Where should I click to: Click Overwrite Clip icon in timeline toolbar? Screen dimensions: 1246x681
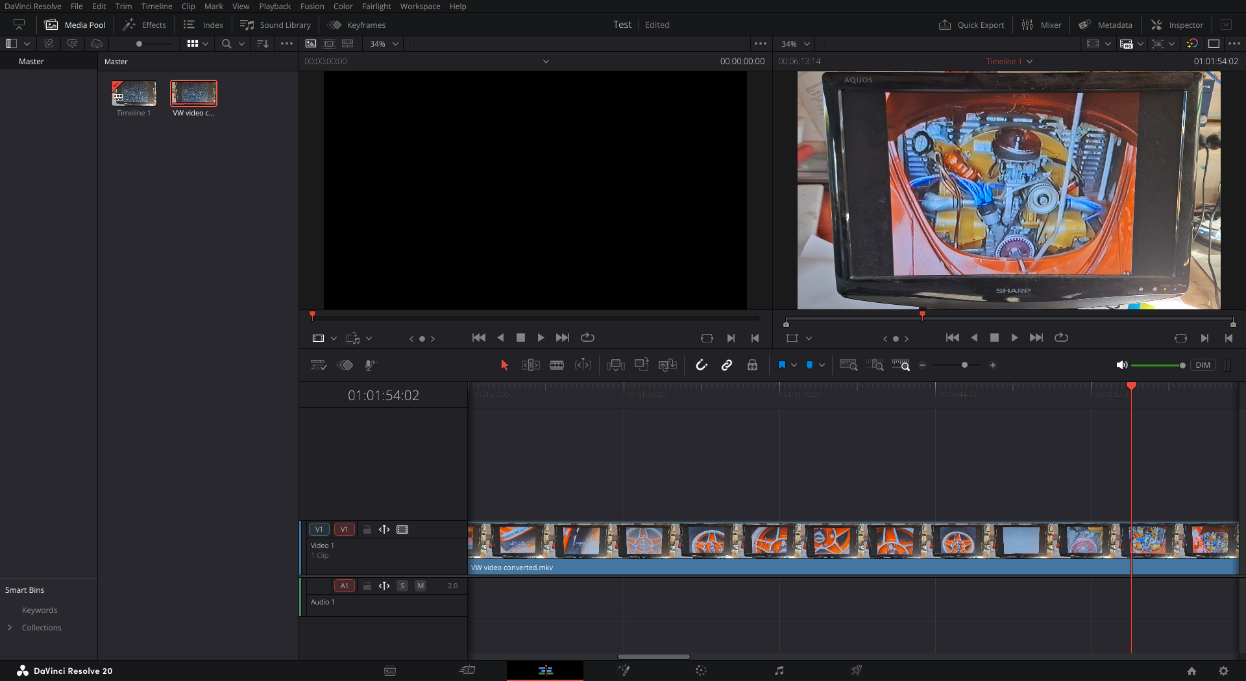point(641,365)
